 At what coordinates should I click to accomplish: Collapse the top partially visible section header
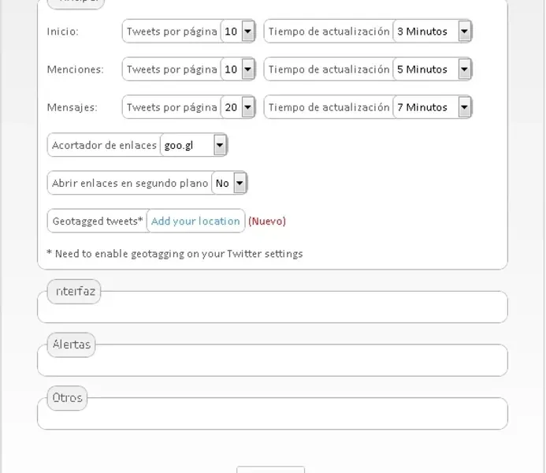click(x=76, y=3)
